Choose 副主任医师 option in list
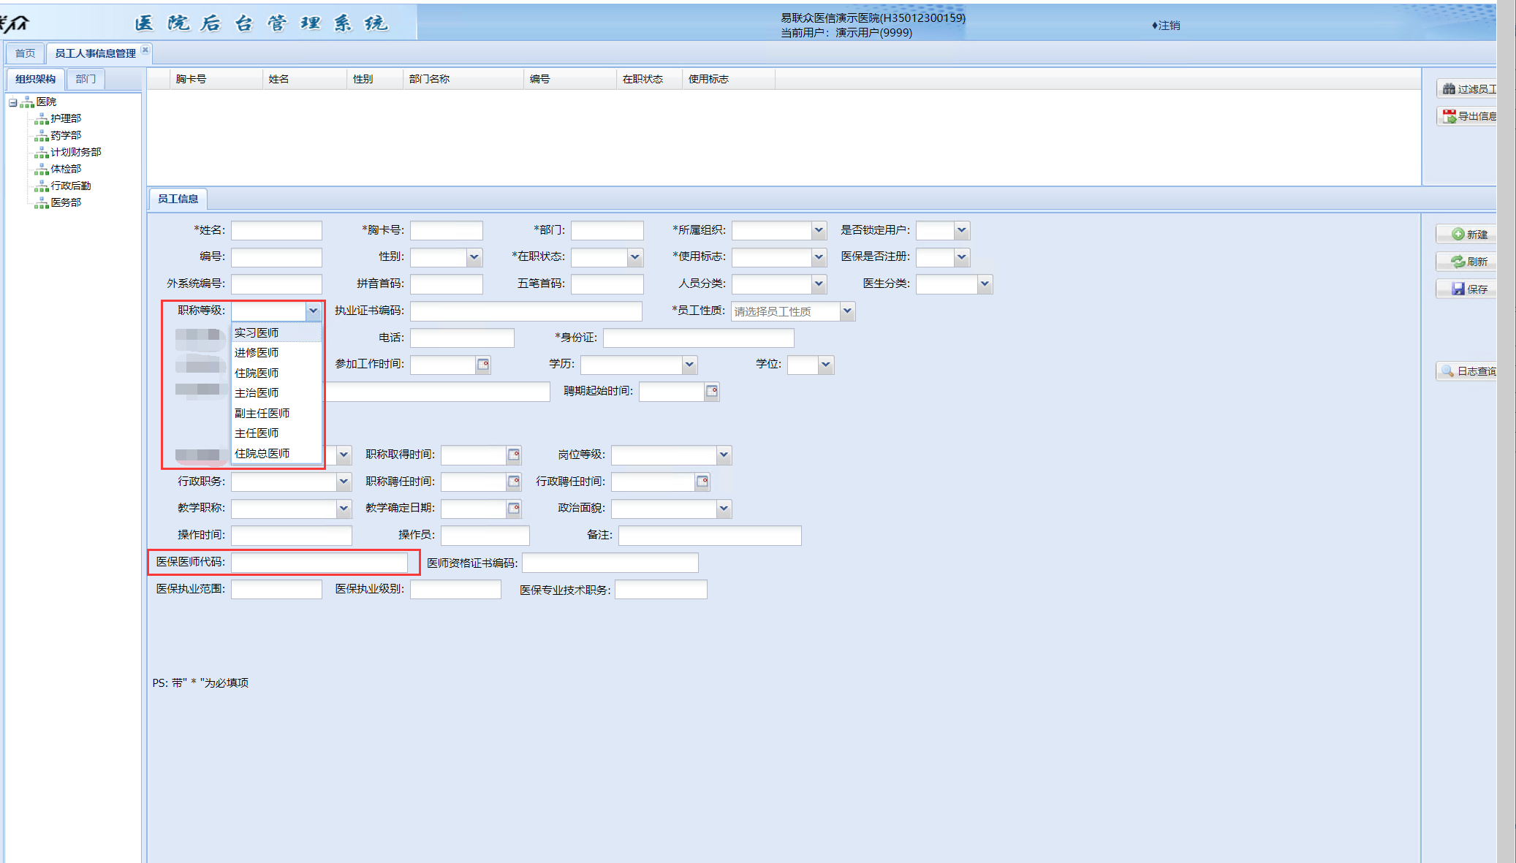This screenshot has height=863, width=1516. (262, 414)
